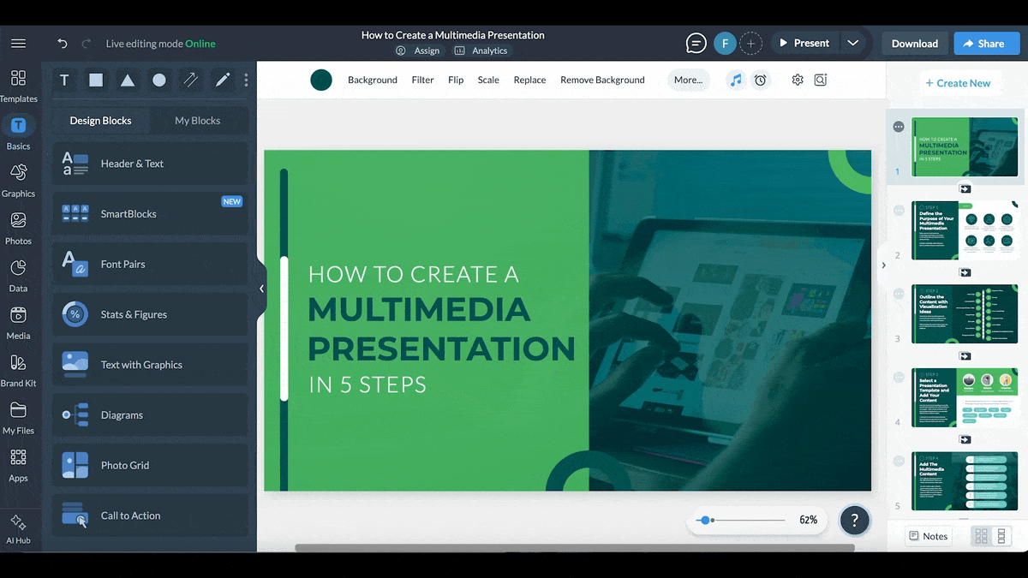Screen dimensions: 1028x578
Task: Open more shape tools vertical dots
Action: [246, 80]
